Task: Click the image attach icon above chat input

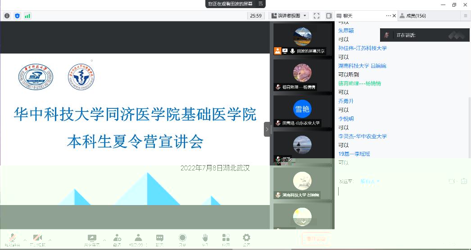Action: 452,181
